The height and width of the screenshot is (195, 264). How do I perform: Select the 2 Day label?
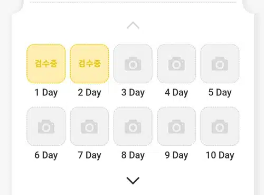tap(89, 93)
